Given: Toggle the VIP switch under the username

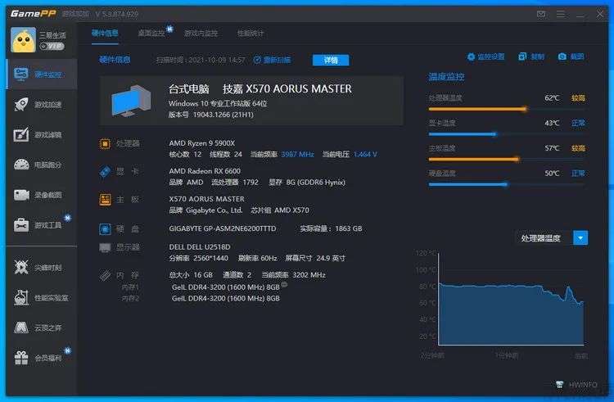Looking at the screenshot, I should tap(52, 46).
